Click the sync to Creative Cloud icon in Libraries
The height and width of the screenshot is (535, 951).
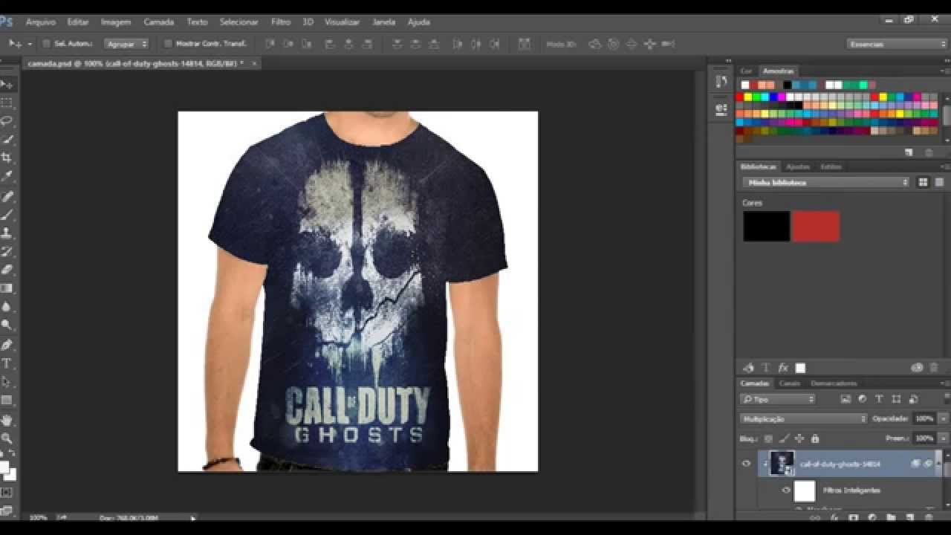pos(917,368)
